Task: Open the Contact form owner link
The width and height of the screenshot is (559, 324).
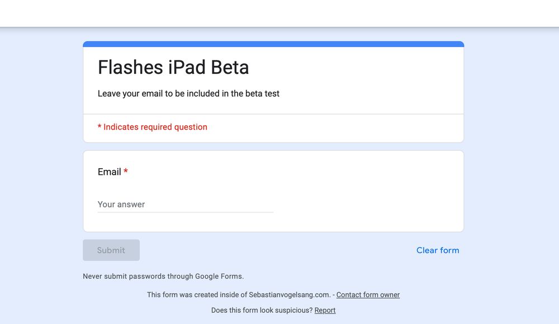Action: (368, 295)
